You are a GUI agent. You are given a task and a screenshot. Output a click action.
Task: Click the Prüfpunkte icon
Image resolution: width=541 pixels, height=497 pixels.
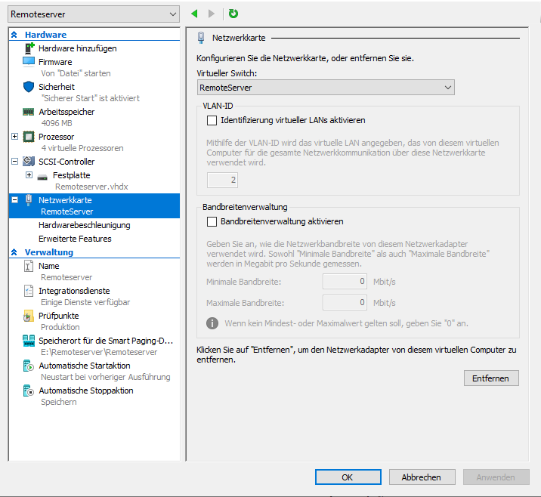(28, 316)
